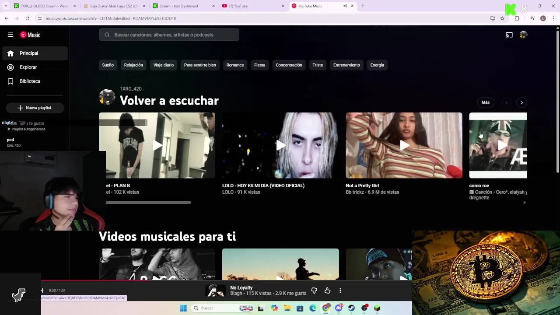Open the account avatar menu
The image size is (560, 315).
pos(523,35)
